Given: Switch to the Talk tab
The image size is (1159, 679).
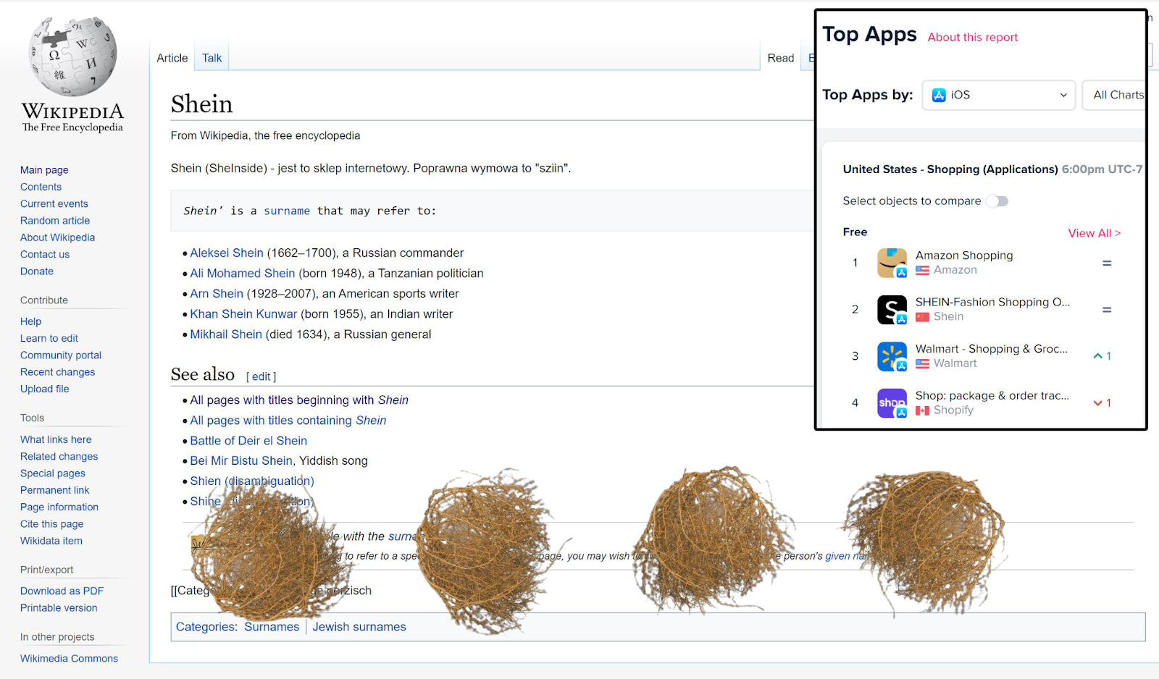Looking at the screenshot, I should pyautogui.click(x=212, y=58).
